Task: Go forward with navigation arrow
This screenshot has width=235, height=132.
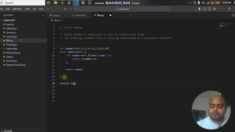Action: [70, 9]
